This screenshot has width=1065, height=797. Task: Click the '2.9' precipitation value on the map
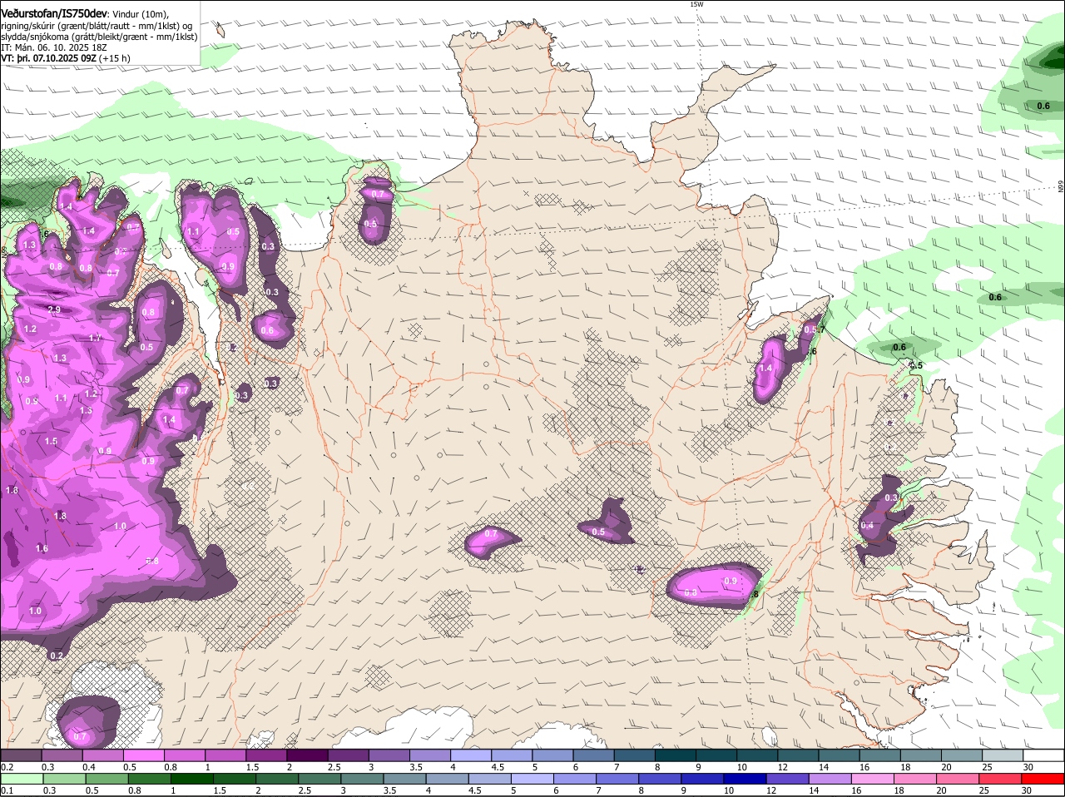[54, 309]
